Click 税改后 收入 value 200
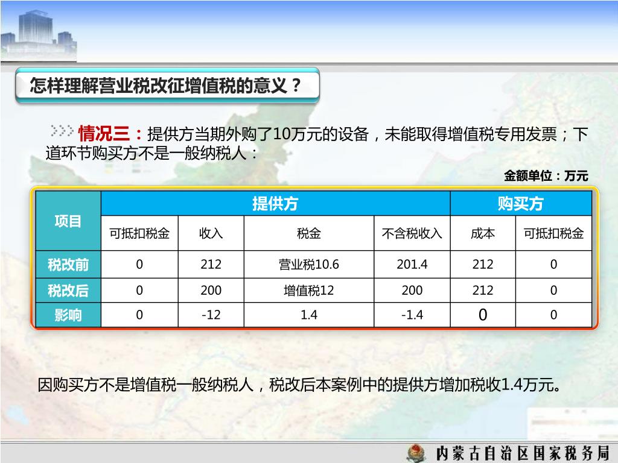618x463 pixels. (211, 291)
